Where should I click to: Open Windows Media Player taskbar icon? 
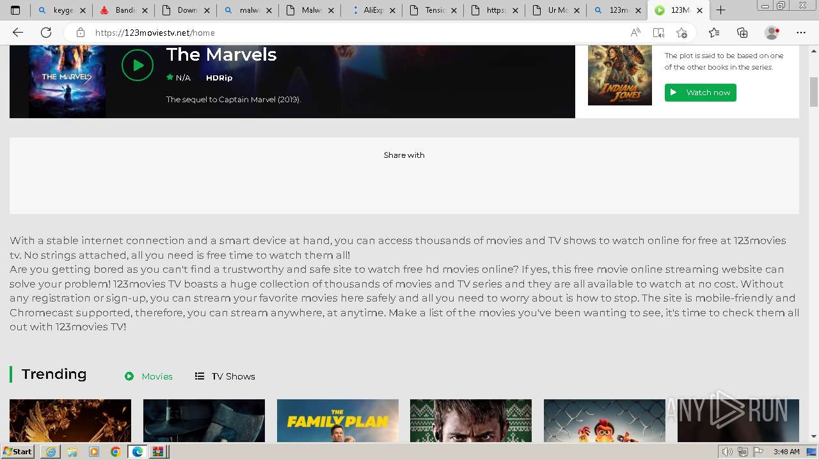click(x=94, y=452)
